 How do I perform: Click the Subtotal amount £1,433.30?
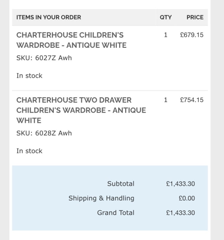(x=180, y=184)
